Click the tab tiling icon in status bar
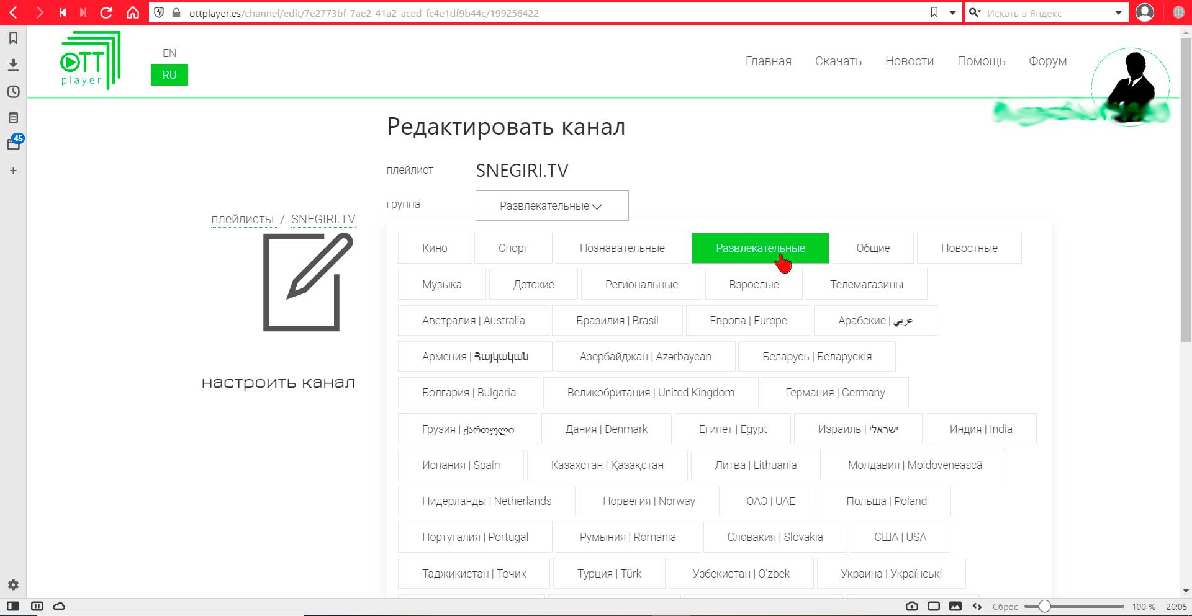 coord(37,606)
